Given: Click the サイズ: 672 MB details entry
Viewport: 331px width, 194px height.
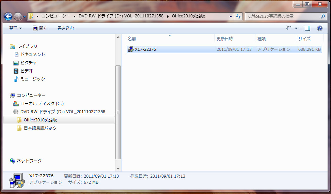Looking at the screenshot, I should tap(83, 182).
